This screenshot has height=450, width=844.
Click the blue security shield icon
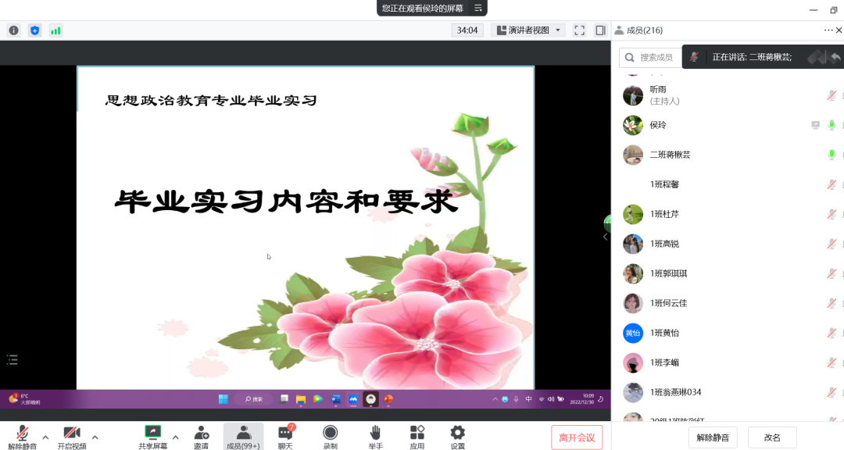pyautogui.click(x=34, y=30)
